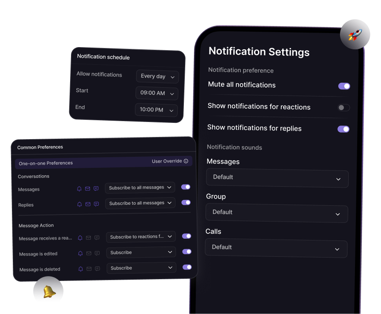This screenshot has height=314, width=381.
Task: Open the Calls sound Default dropdown
Action: [x=276, y=248]
